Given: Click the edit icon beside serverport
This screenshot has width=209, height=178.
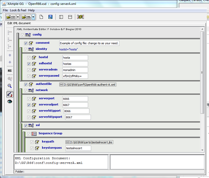Looking at the screenshot, I should (34, 99).
